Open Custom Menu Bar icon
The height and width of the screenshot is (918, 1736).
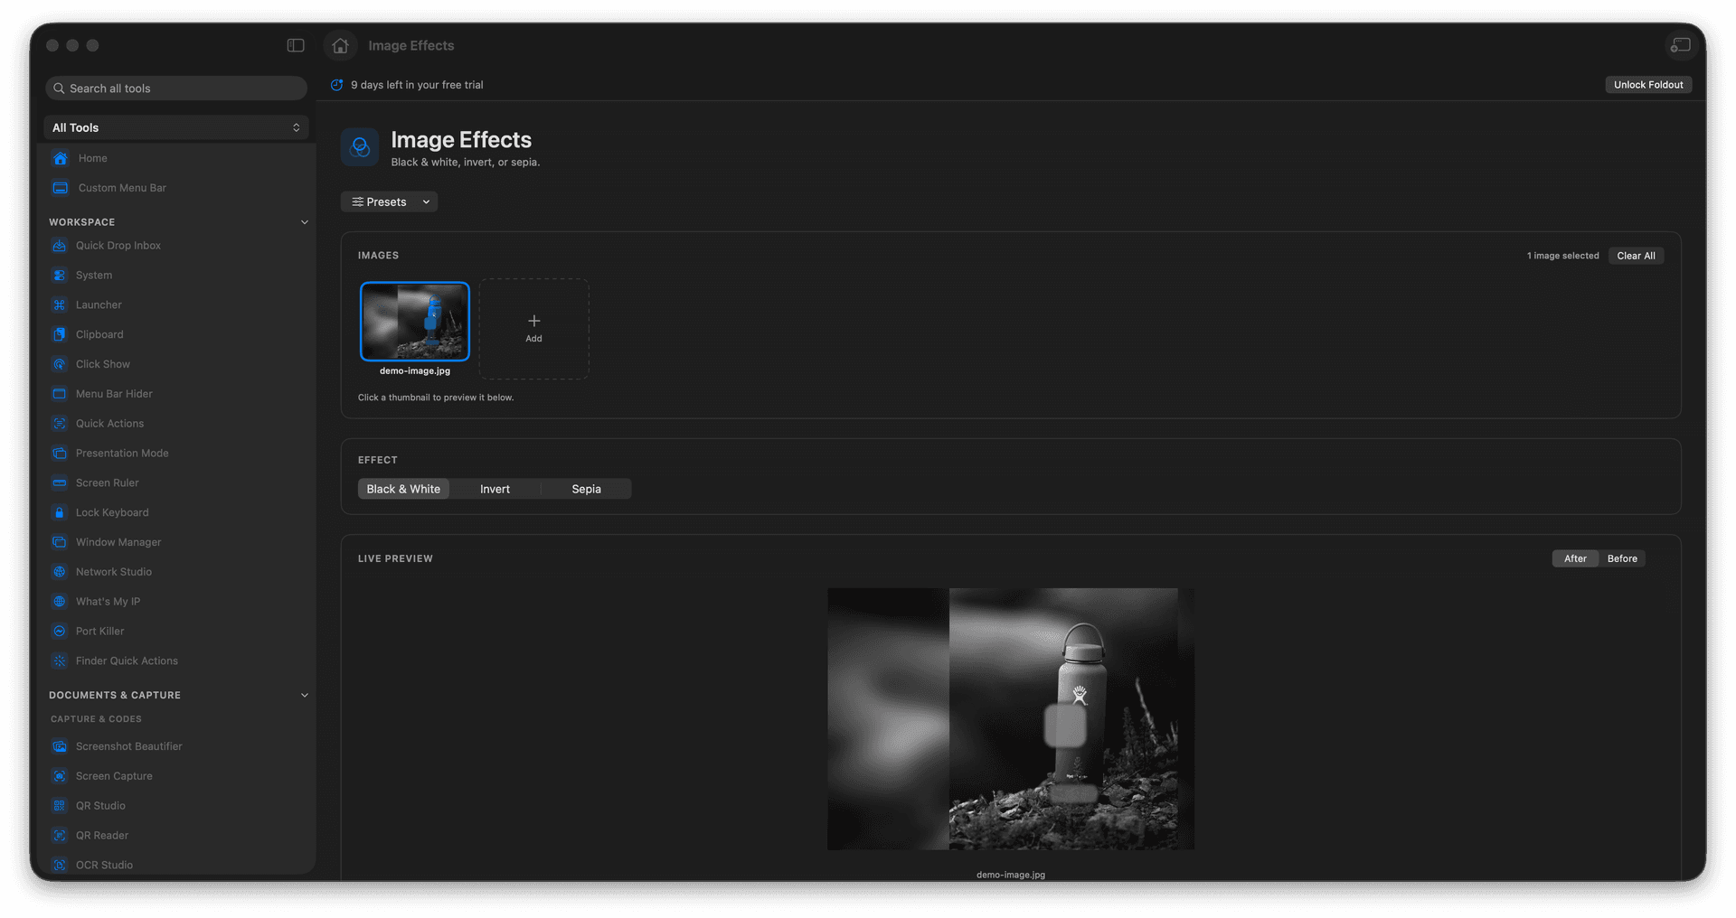tap(61, 188)
